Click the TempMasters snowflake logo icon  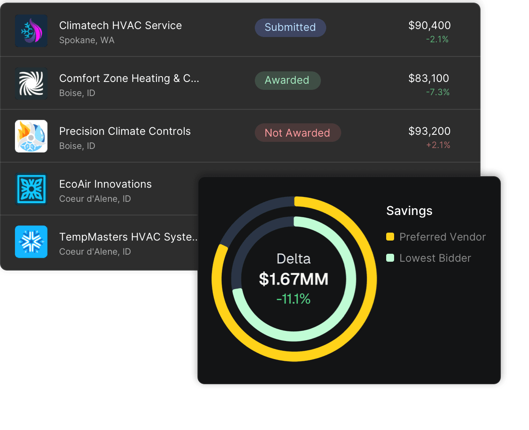pyautogui.click(x=31, y=242)
